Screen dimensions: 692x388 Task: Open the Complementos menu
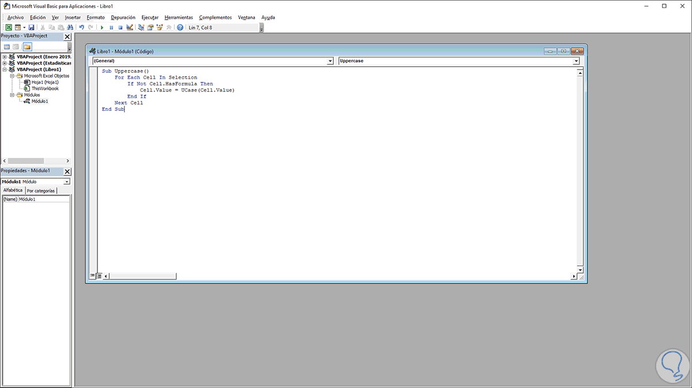(215, 17)
